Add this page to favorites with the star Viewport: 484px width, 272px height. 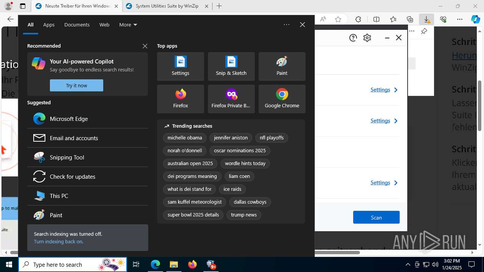point(338,19)
